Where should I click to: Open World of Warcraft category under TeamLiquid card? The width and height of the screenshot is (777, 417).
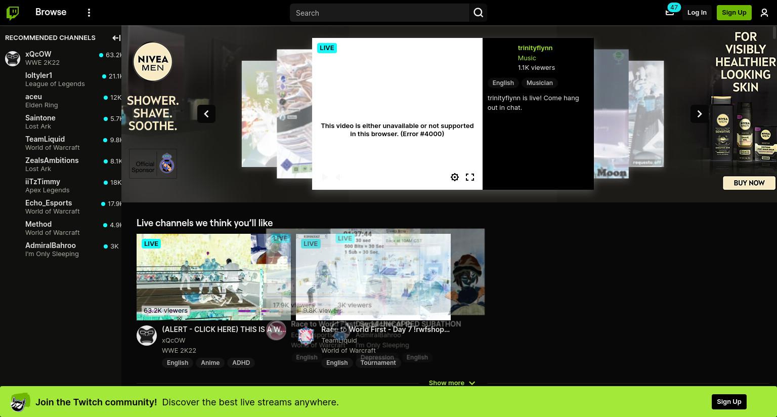point(349,350)
